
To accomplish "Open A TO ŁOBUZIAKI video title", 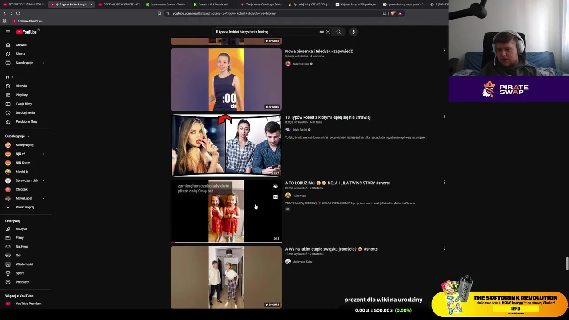I will [x=337, y=183].
